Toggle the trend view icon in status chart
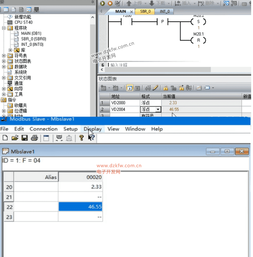Image resolution: width=253 pixels, height=257 pixels. click(199, 88)
